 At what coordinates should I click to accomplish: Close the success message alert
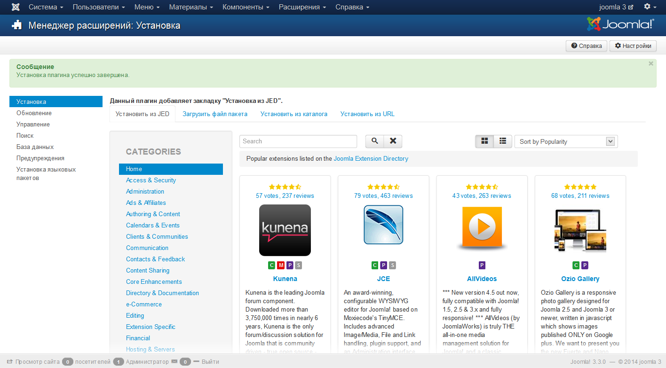[651, 63]
